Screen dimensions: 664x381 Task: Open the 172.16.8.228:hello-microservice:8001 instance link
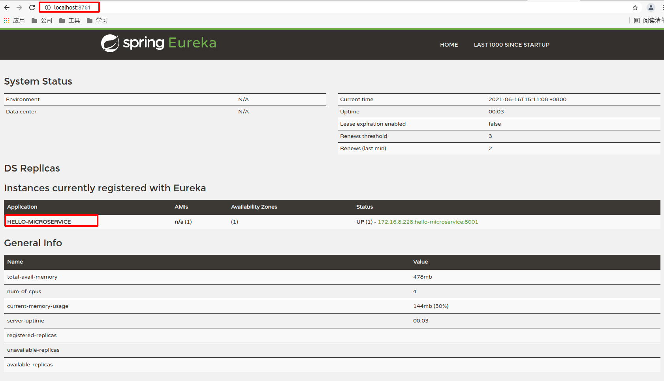click(x=428, y=222)
